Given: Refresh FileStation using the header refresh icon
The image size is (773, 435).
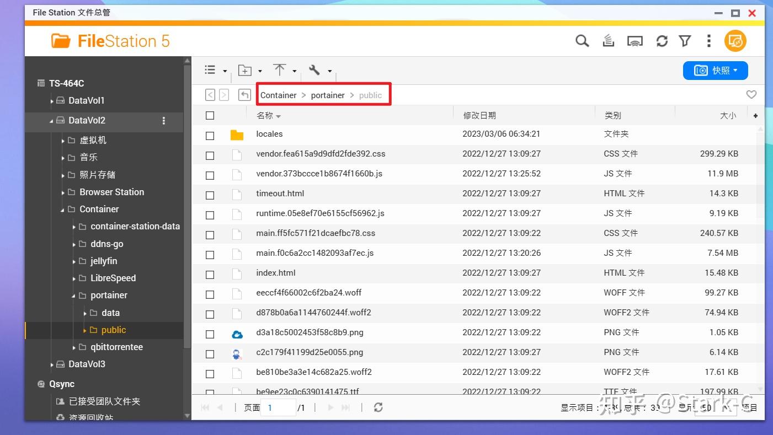Looking at the screenshot, I should (662, 40).
